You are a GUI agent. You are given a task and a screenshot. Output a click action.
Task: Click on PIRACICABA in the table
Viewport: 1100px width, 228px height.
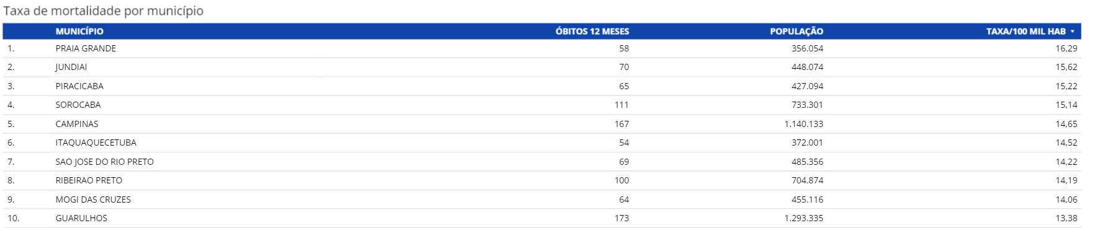point(79,86)
